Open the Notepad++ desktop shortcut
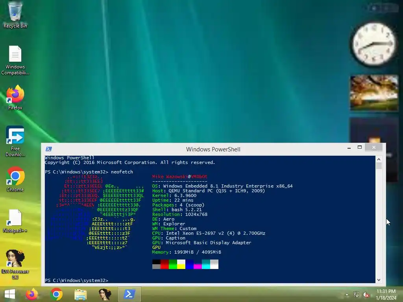The width and height of the screenshot is (403, 302). pos(15,221)
